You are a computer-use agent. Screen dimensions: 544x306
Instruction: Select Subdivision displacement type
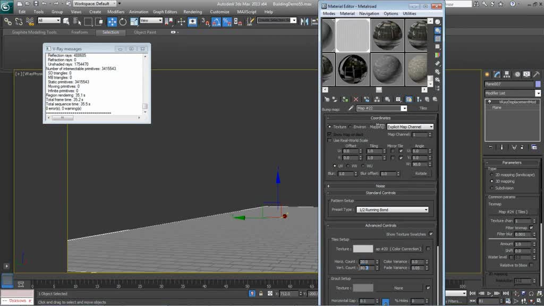(491, 188)
